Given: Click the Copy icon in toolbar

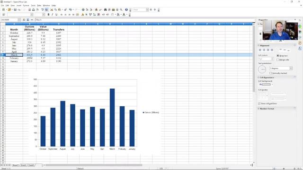Looking at the screenshot, I should point(56,9).
